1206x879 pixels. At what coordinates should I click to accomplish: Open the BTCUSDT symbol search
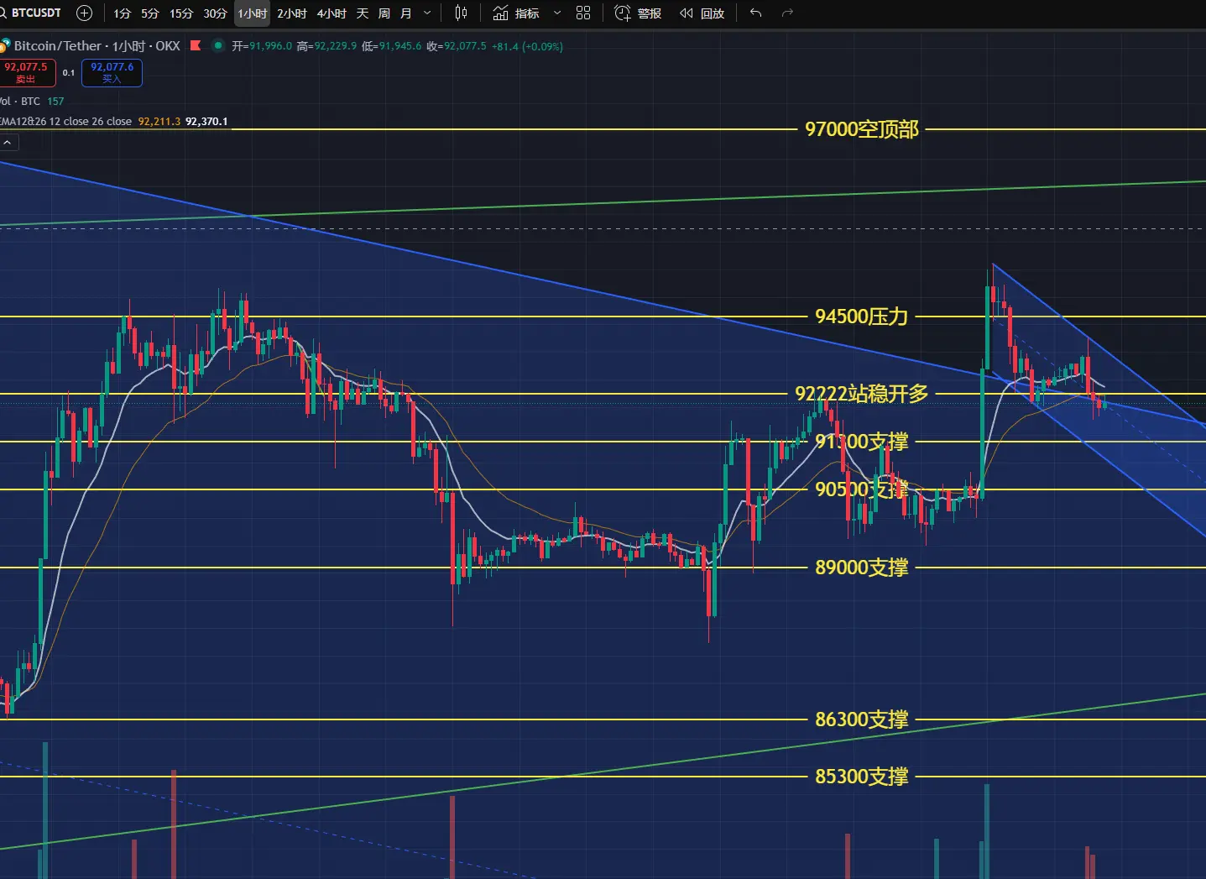(32, 13)
